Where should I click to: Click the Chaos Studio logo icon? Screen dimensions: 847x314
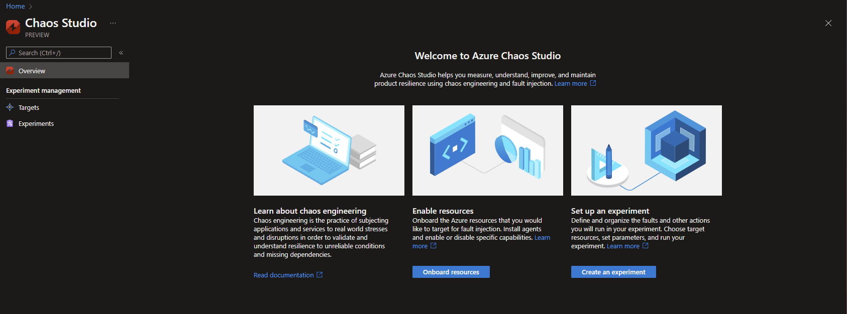click(13, 27)
